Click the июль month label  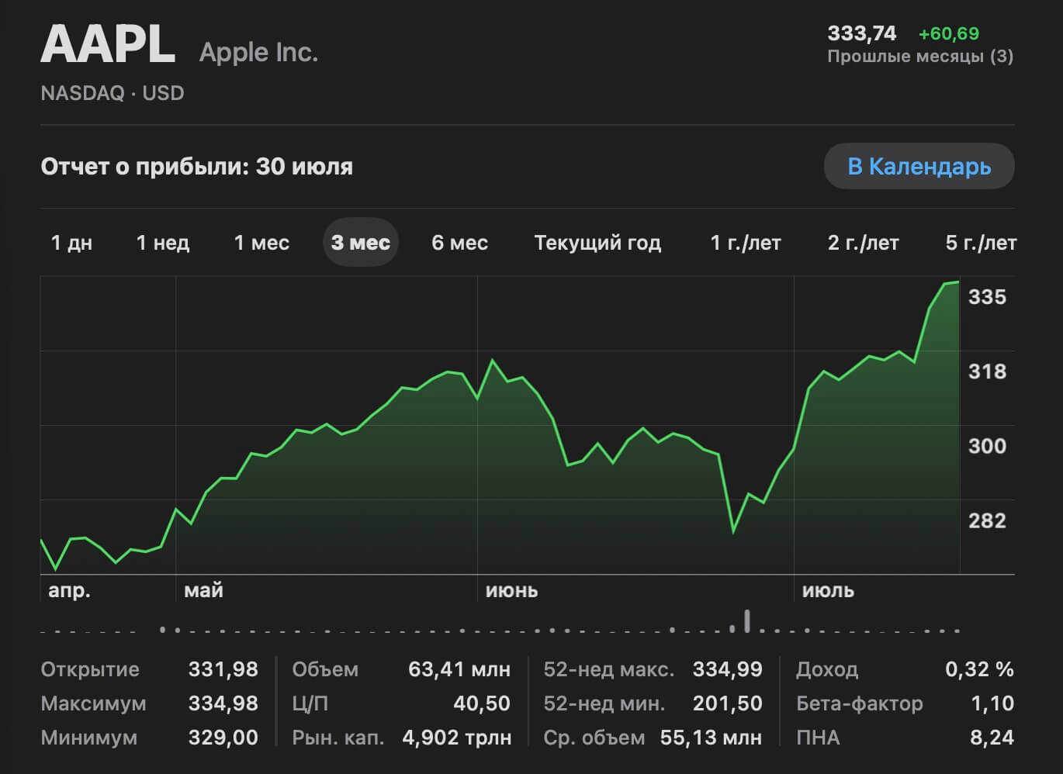pos(828,590)
